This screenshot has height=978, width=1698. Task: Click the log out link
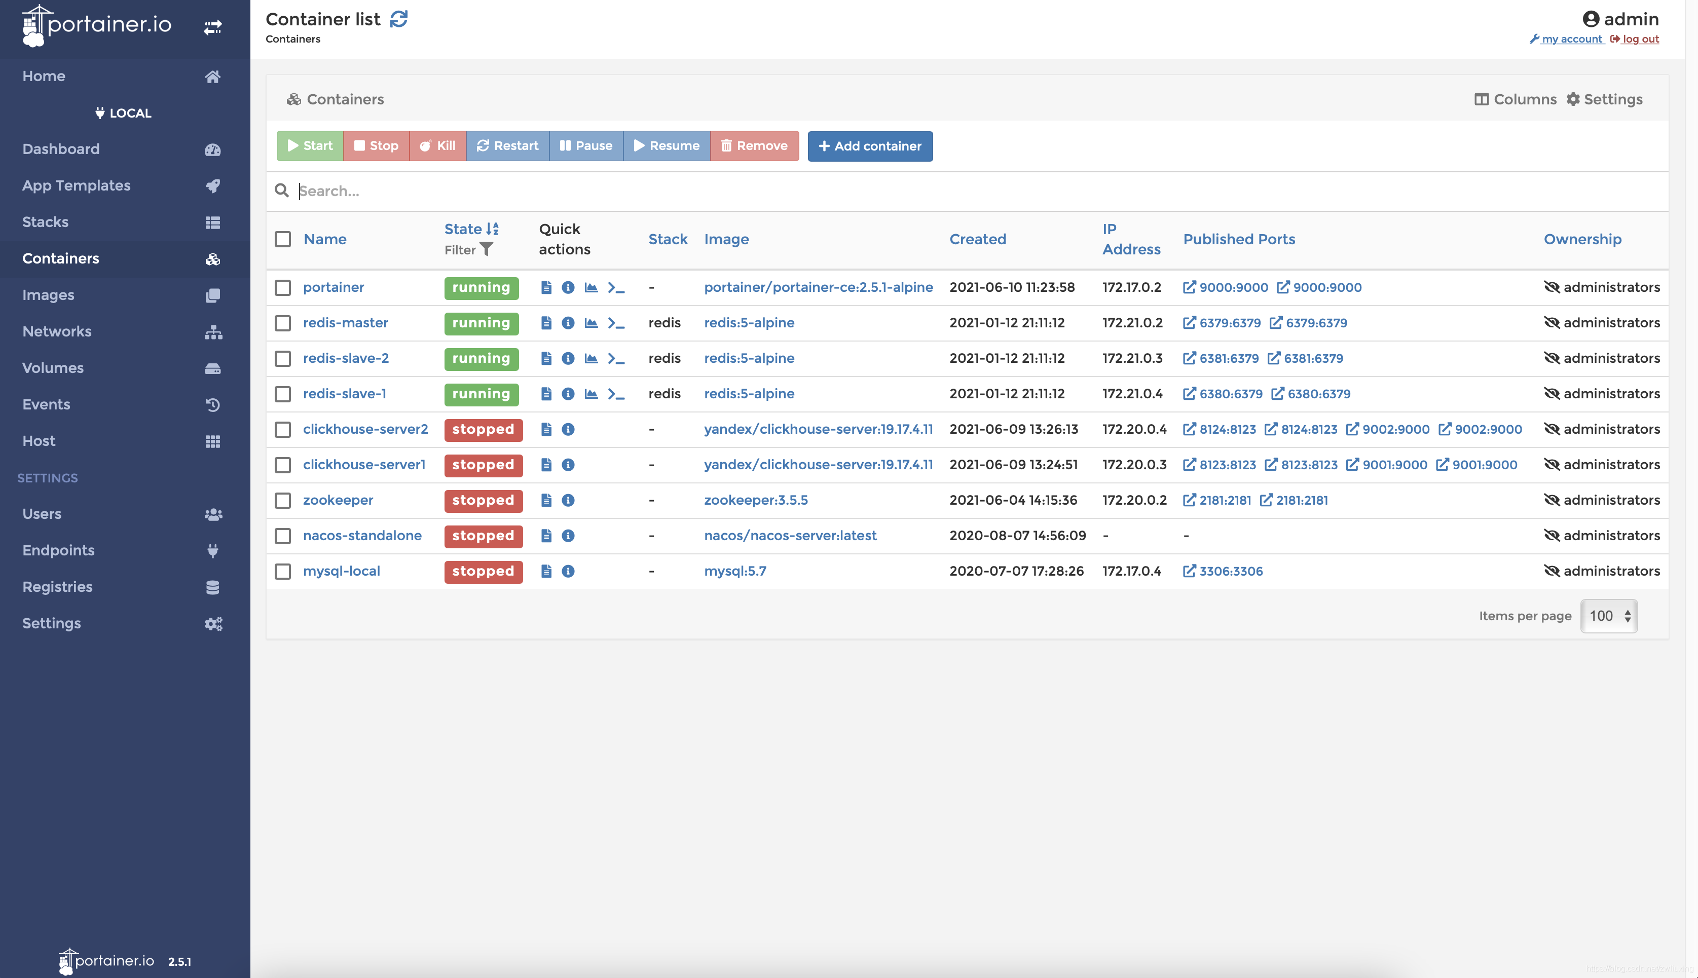(x=1640, y=39)
